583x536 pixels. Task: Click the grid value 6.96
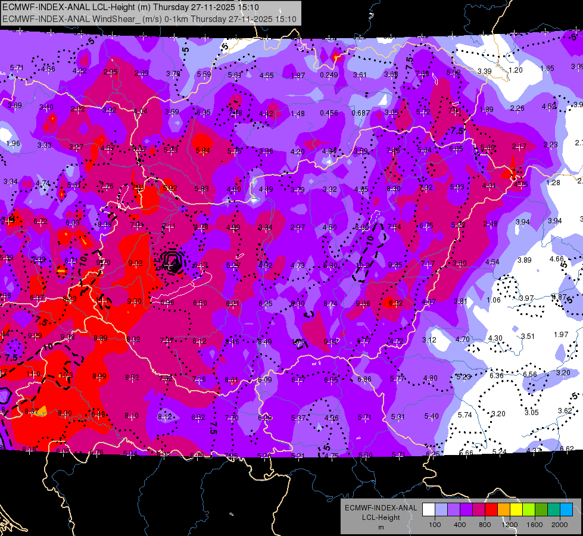167,302
